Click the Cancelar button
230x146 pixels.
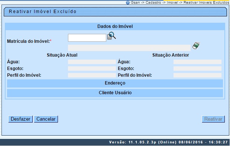tap(46, 119)
